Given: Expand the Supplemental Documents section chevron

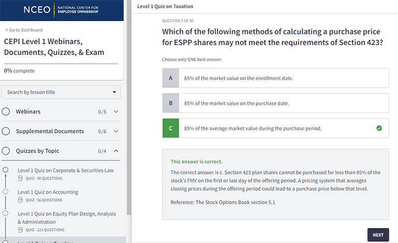Looking at the screenshot, I should [x=116, y=131].
